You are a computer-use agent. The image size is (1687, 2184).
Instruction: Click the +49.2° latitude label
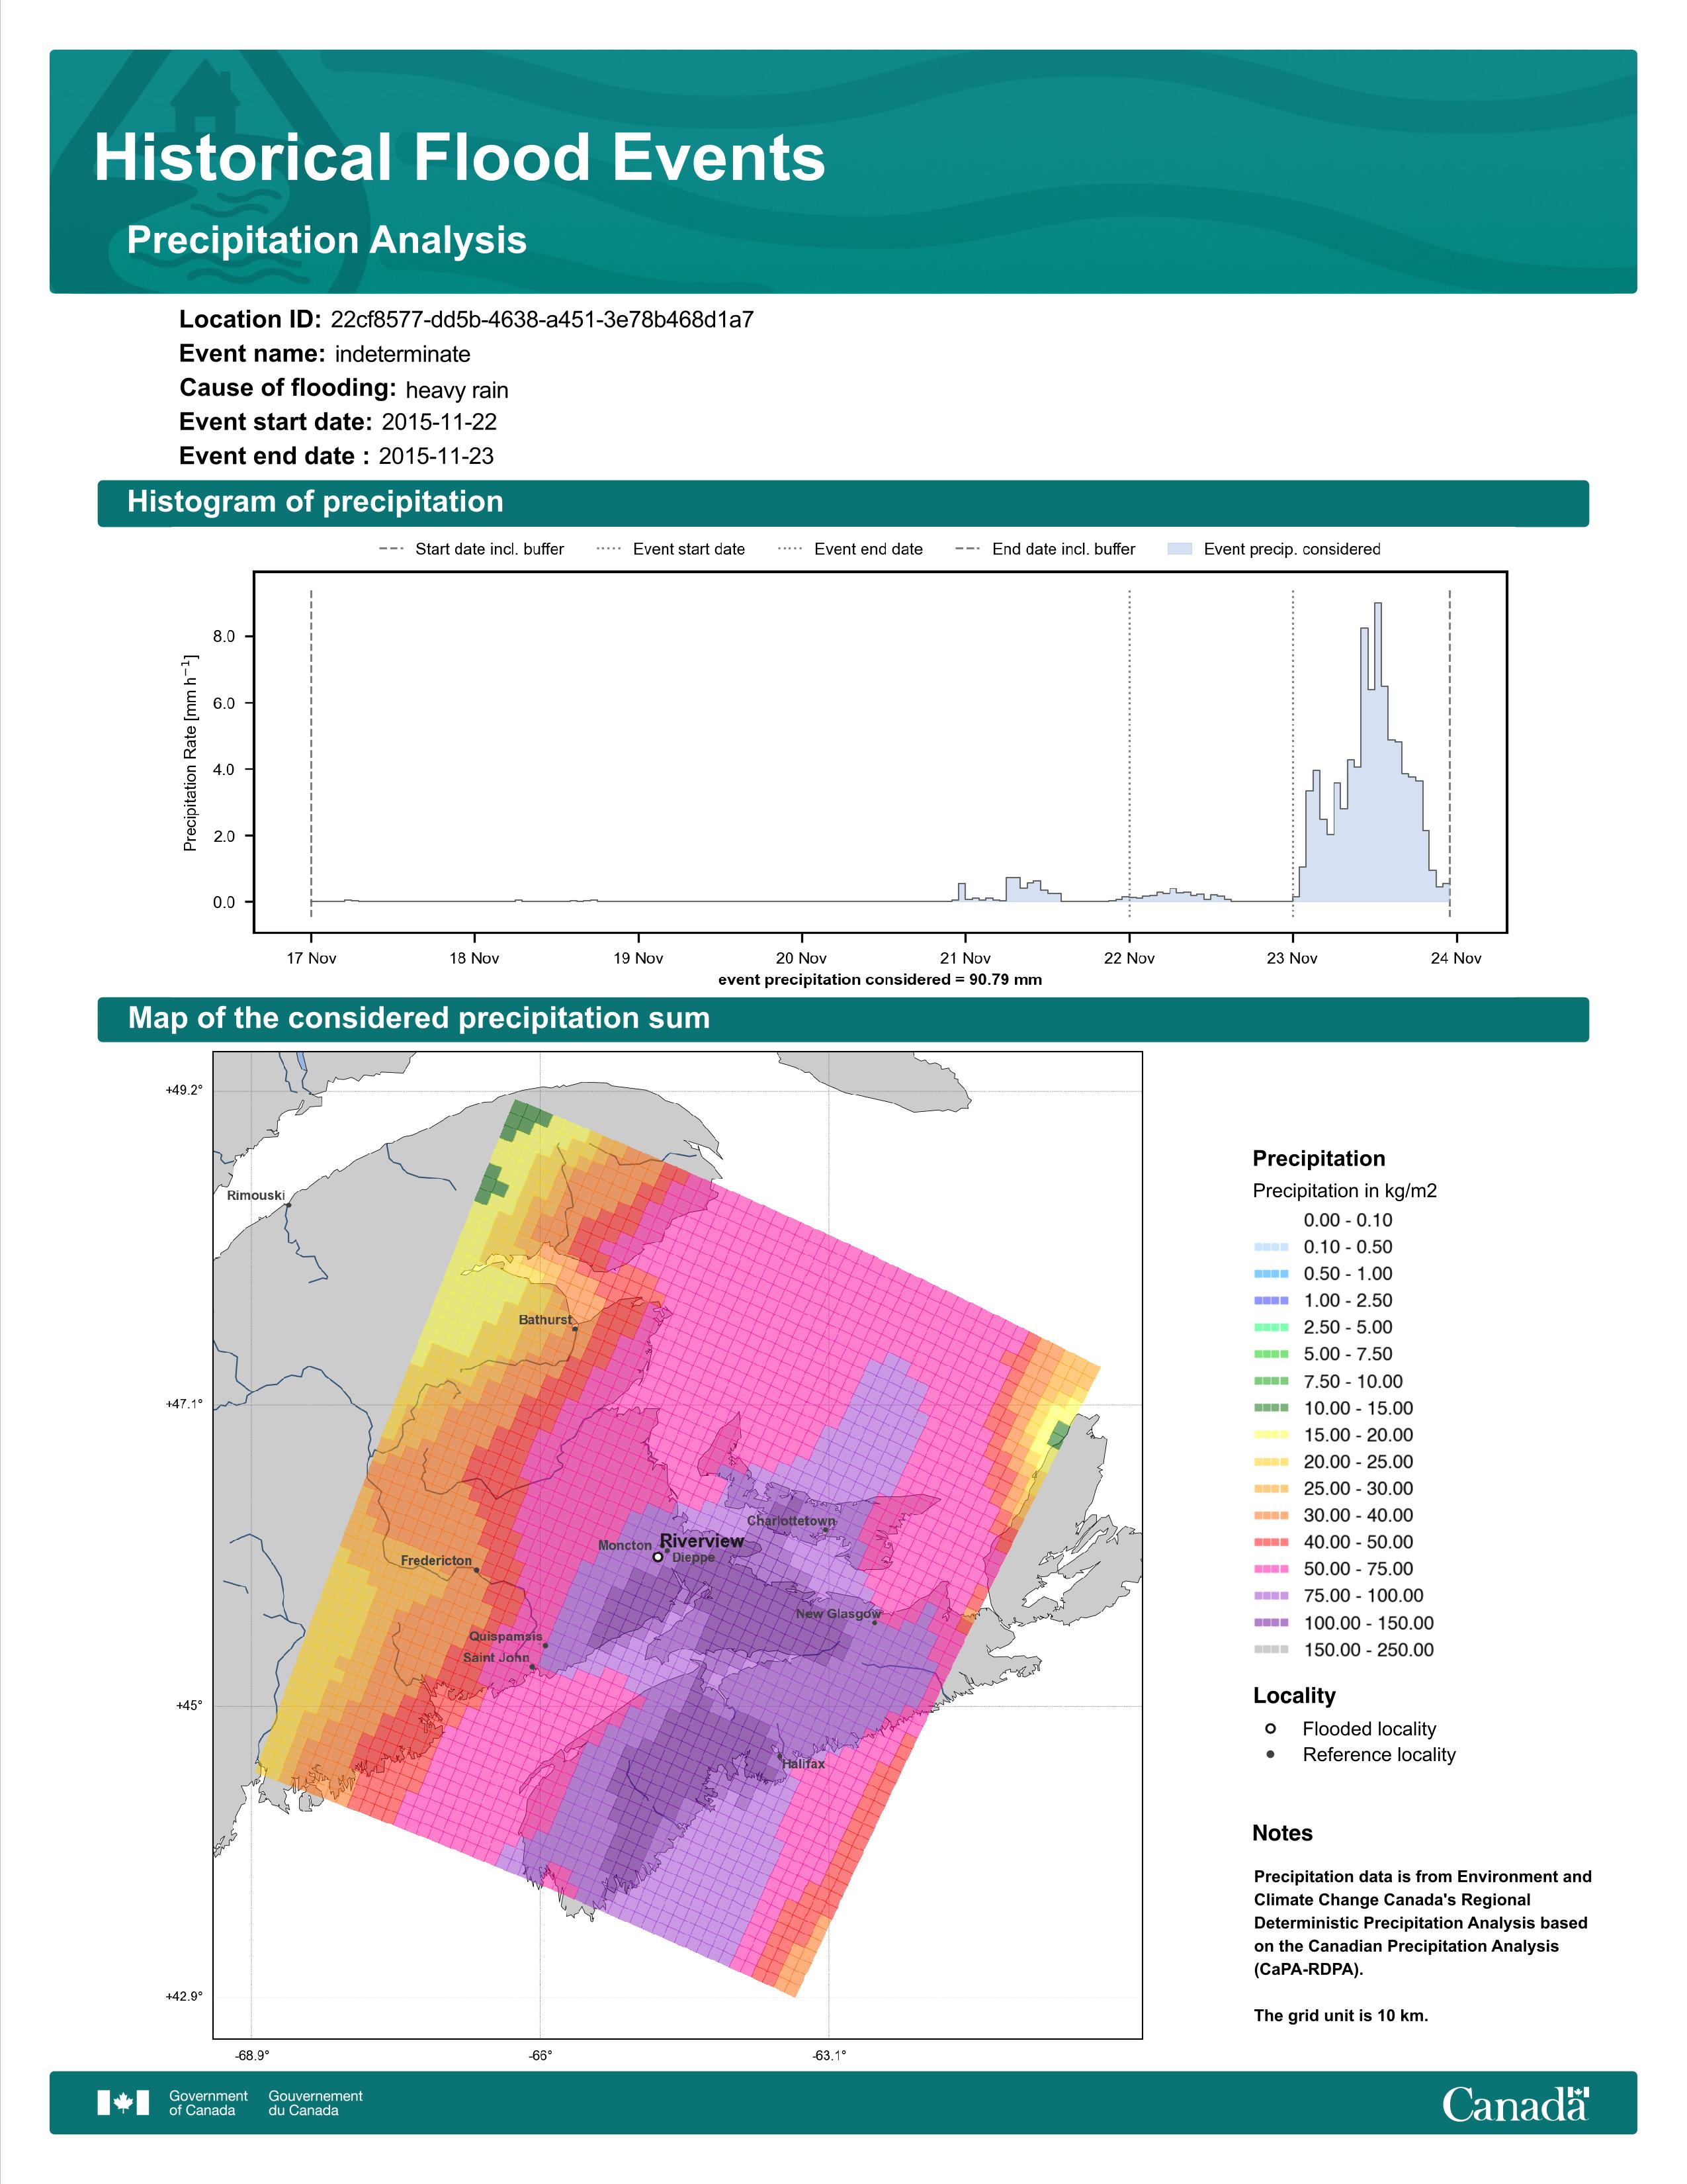(184, 1090)
